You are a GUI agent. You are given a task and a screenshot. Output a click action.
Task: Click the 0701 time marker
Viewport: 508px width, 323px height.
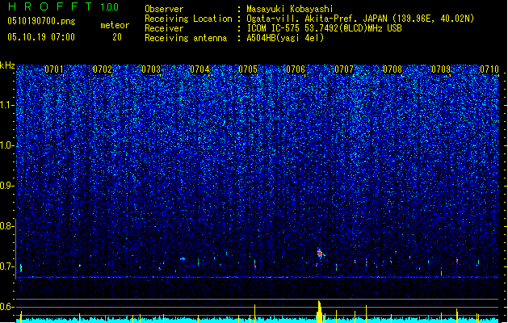coord(54,69)
